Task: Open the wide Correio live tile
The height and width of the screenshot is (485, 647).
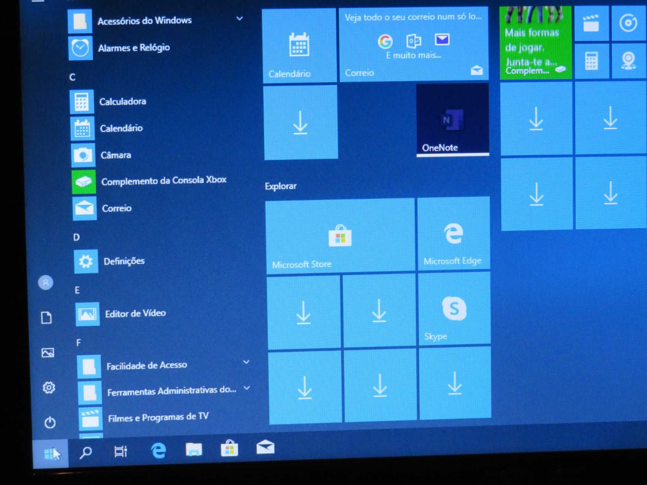Action: (414, 44)
